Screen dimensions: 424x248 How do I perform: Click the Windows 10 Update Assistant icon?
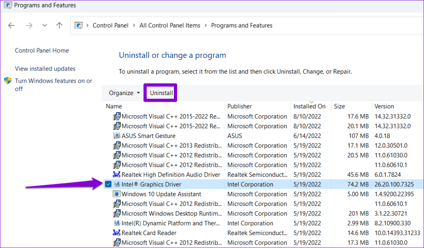116,194
